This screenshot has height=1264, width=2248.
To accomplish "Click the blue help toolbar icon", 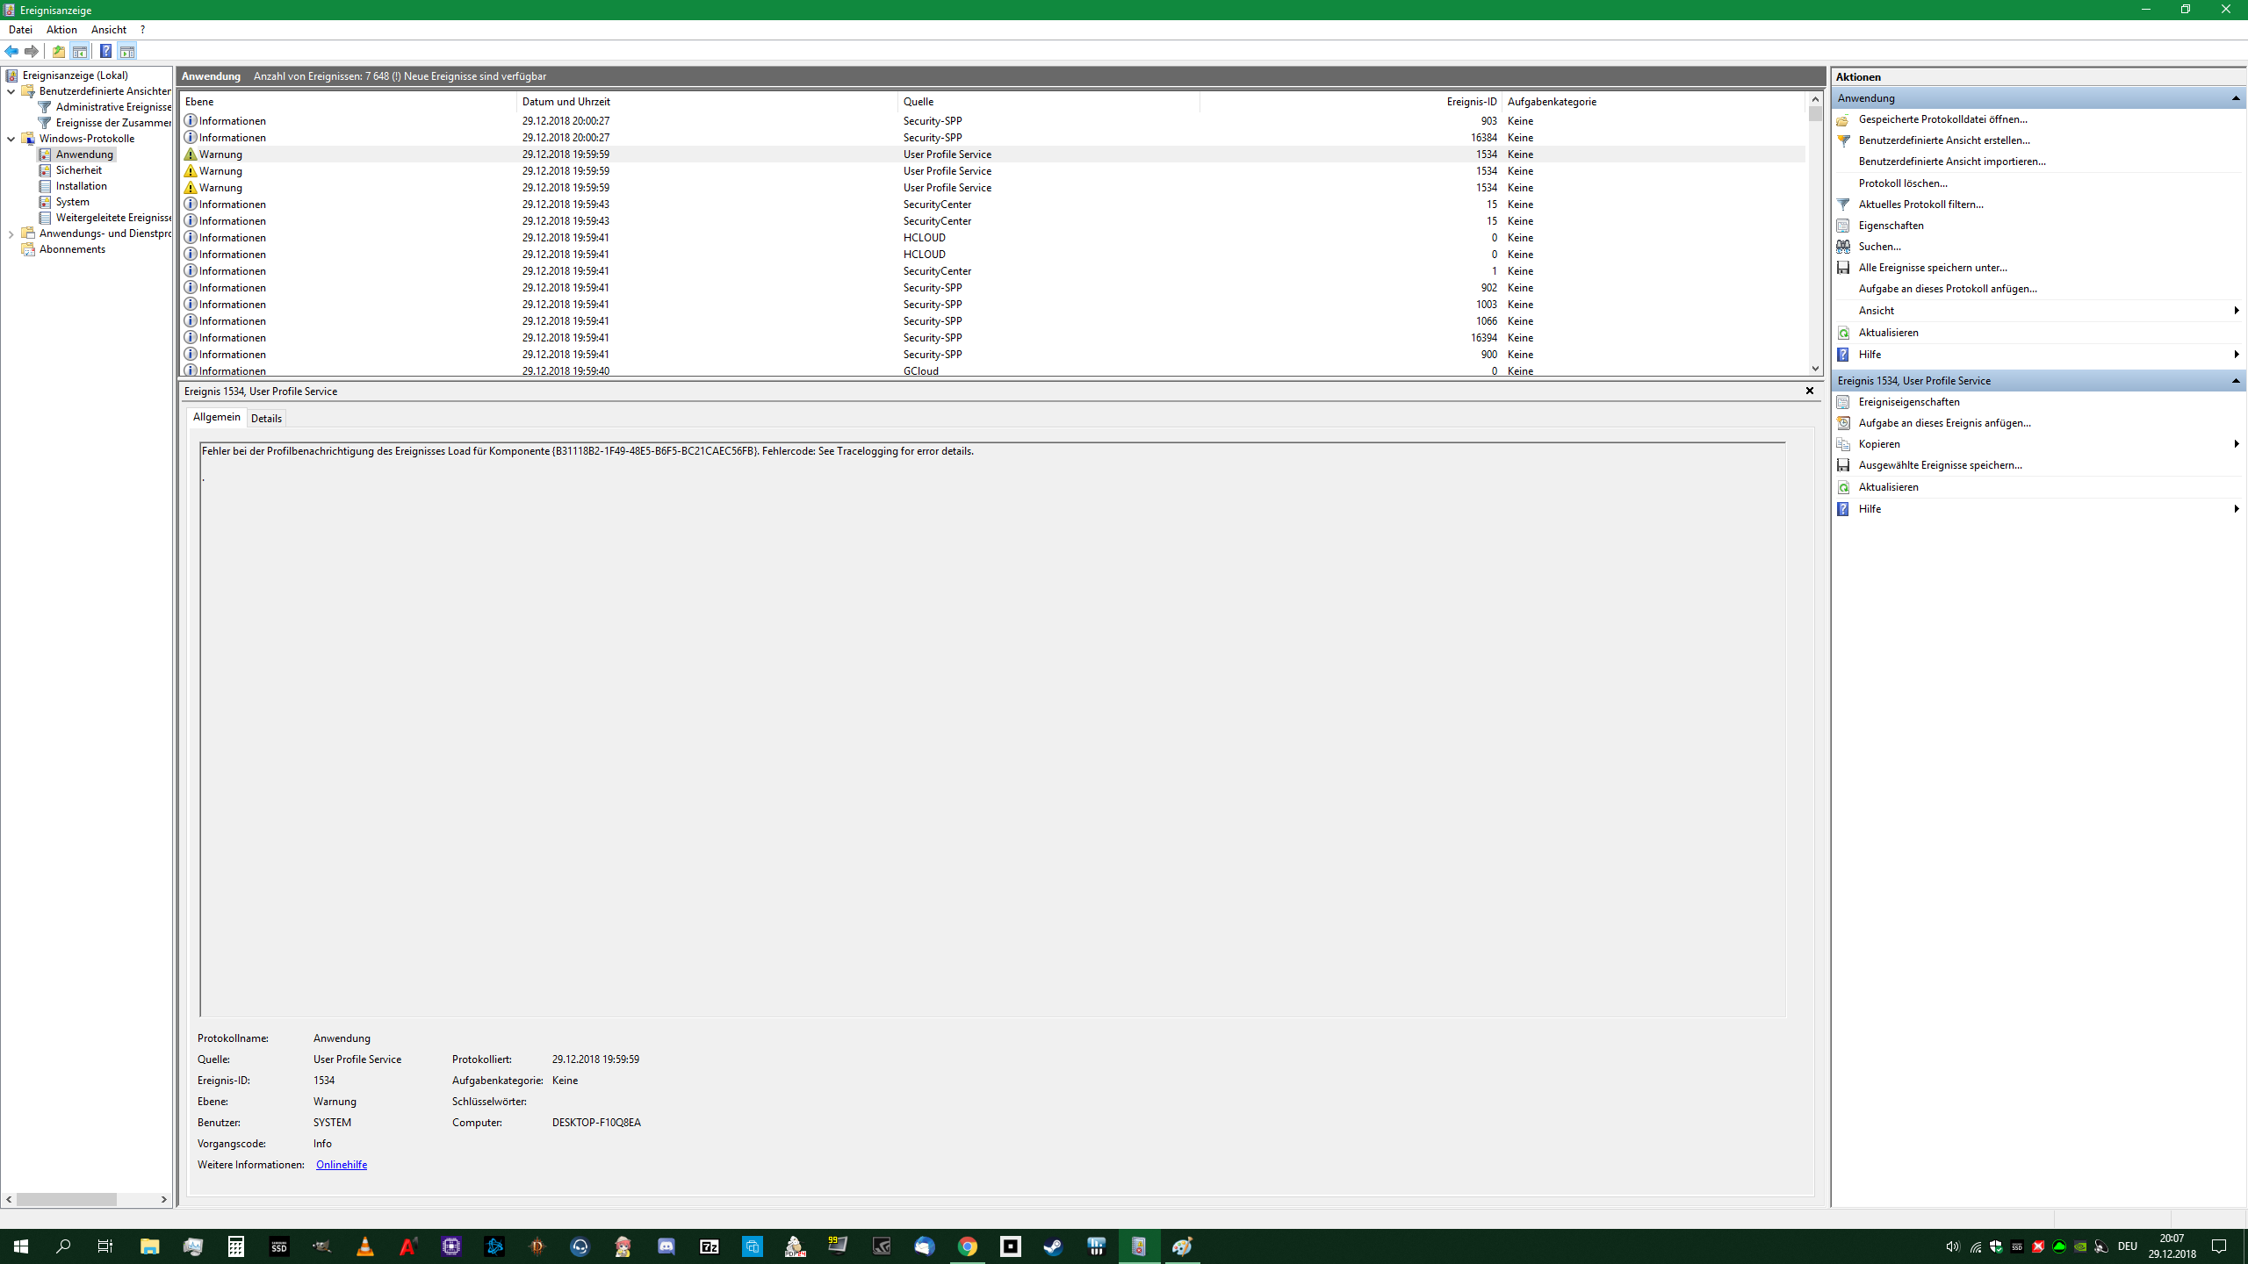I will 105,51.
